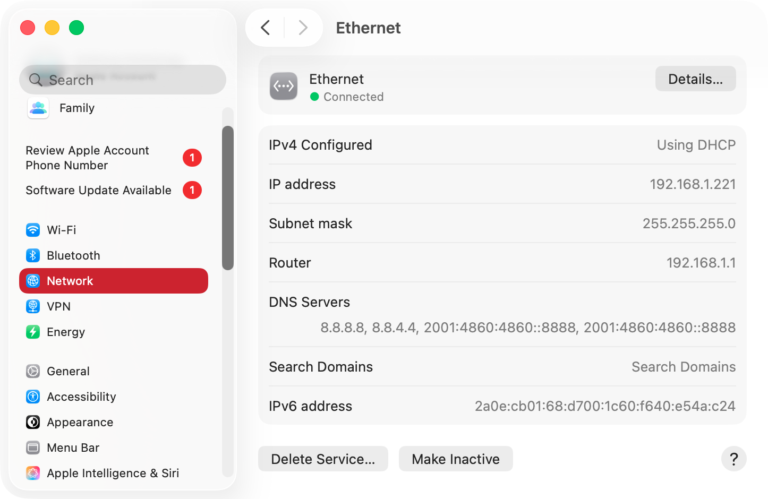
Task: Navigate back with the back chevron
Action: click(x=264, y=28)
